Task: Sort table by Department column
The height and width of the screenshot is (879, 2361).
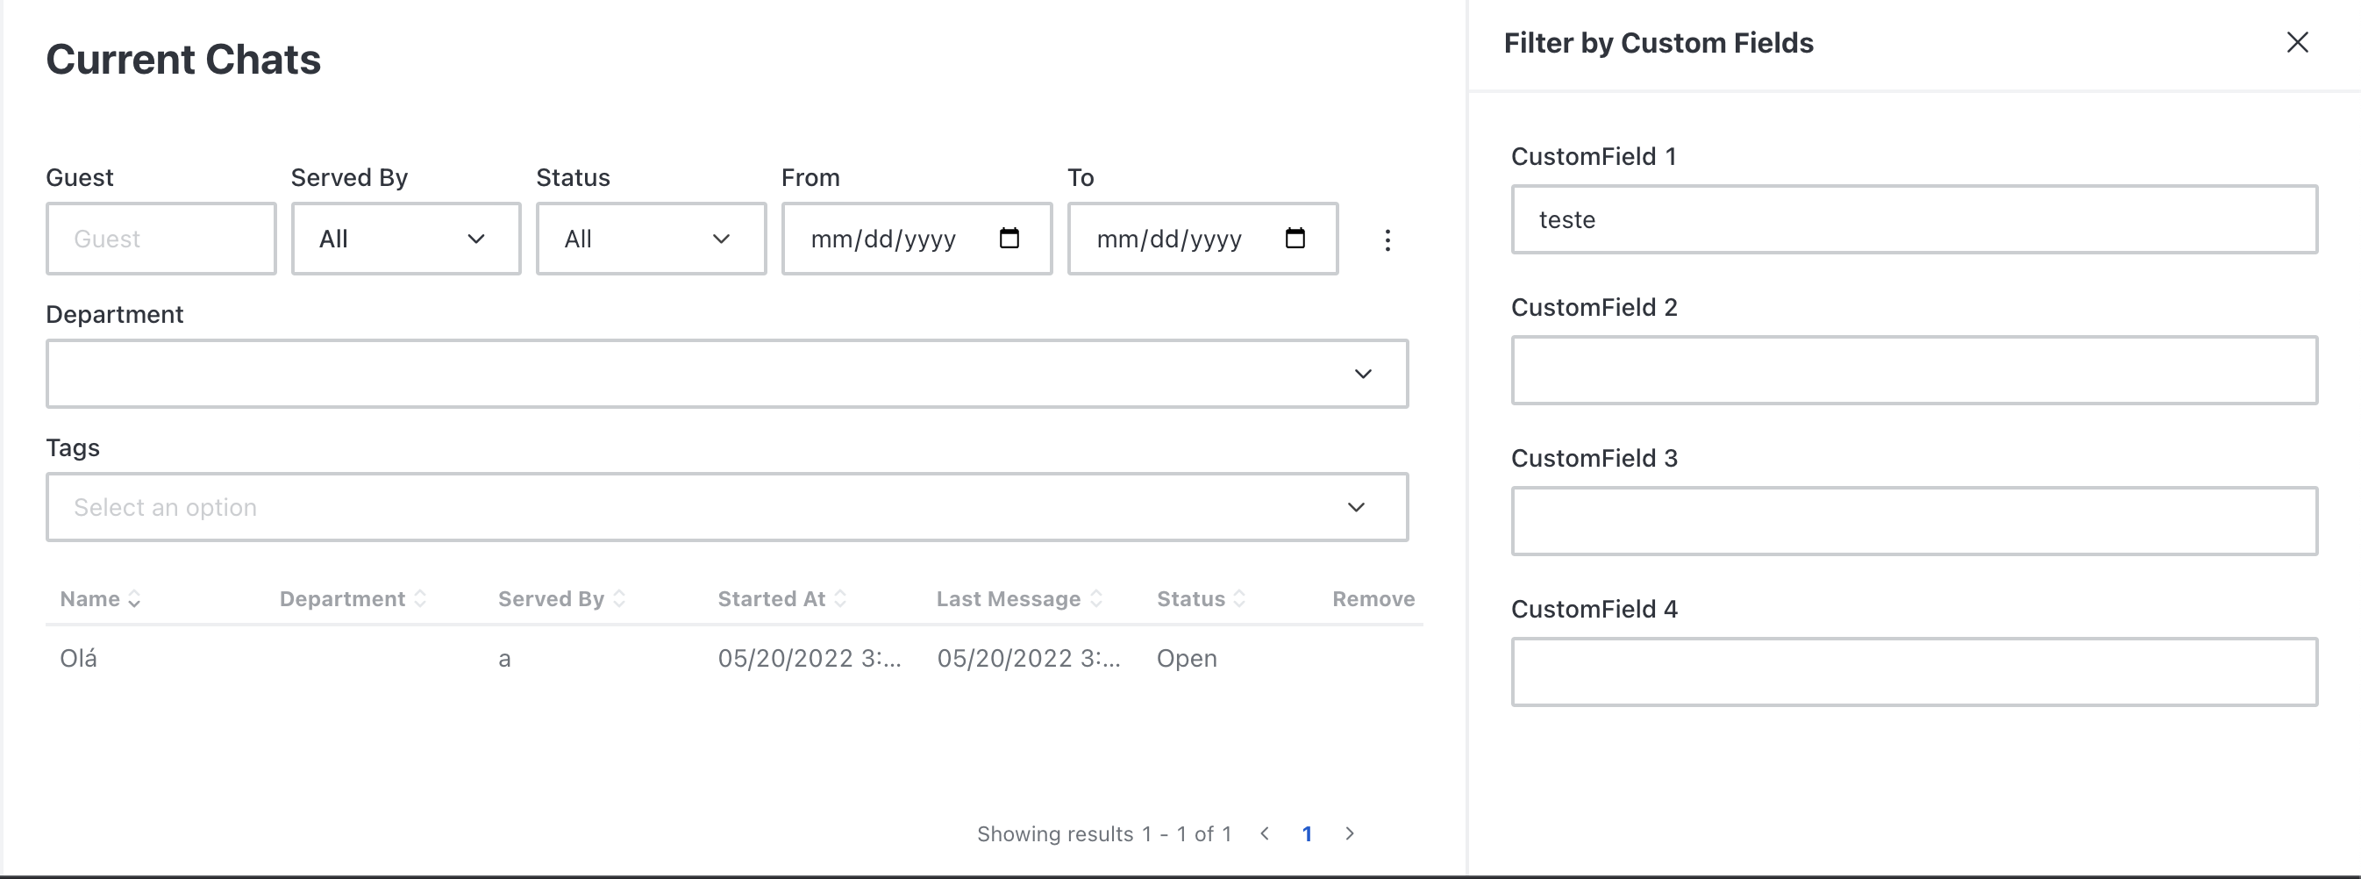Action: (353, 598)
